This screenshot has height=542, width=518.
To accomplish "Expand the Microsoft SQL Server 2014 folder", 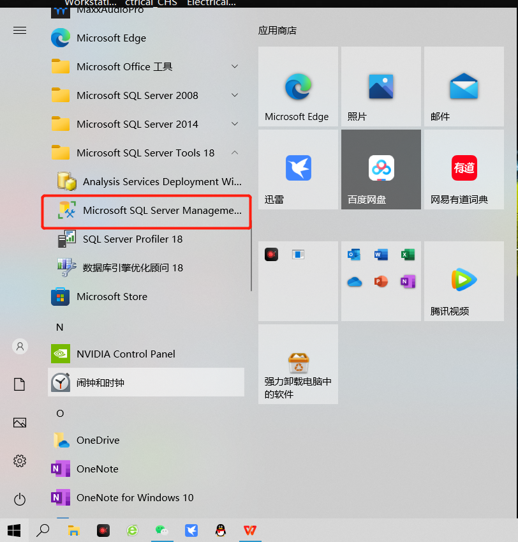I will point(146,124).
